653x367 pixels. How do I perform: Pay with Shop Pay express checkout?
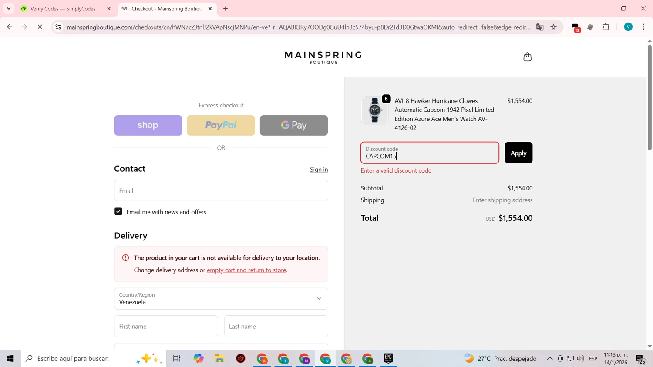pos(148,125)
